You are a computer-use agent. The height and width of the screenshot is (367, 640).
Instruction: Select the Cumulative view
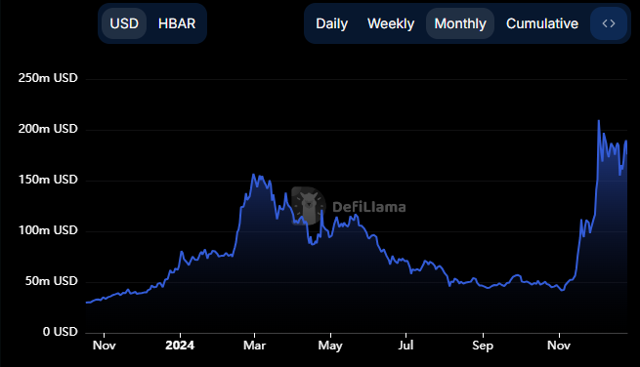542,23
